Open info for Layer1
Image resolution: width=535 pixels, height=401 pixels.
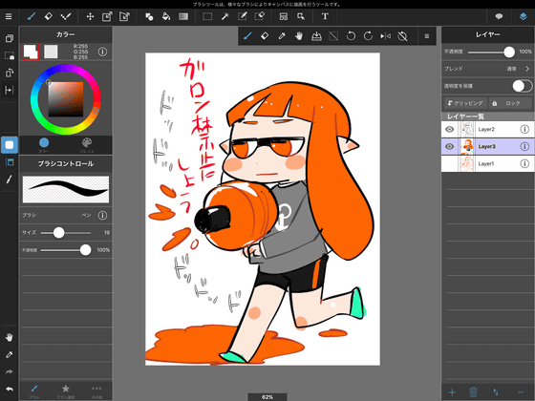click(524, 163)
